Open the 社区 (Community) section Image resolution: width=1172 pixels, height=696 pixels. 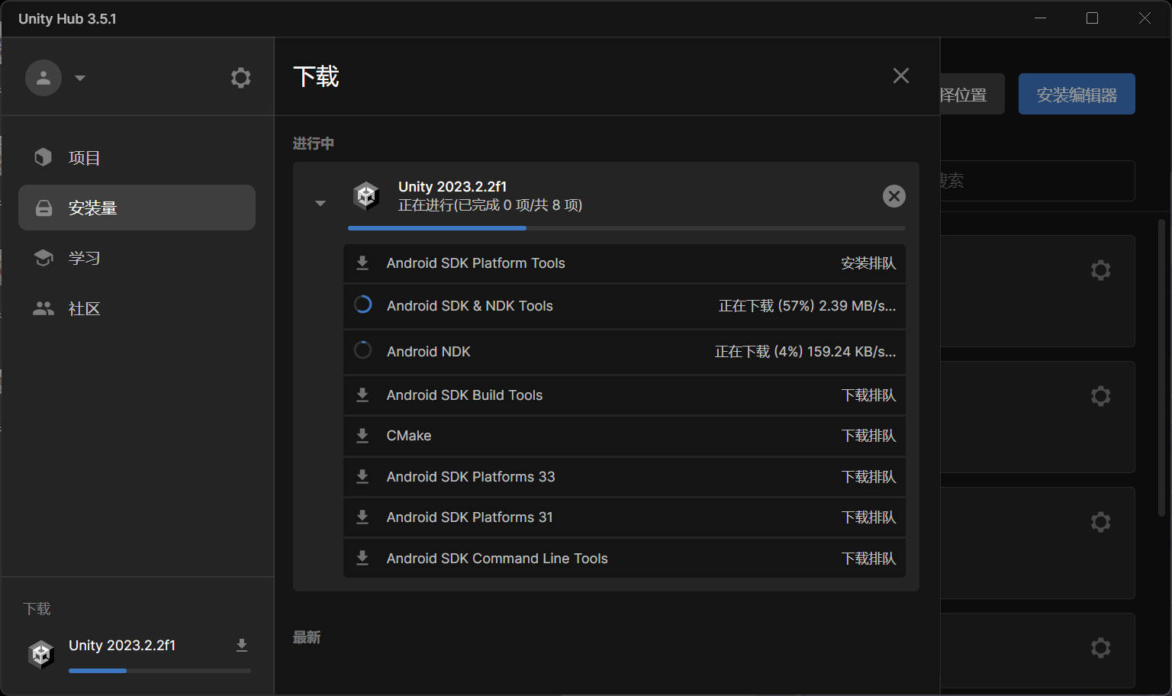point(84,308)
